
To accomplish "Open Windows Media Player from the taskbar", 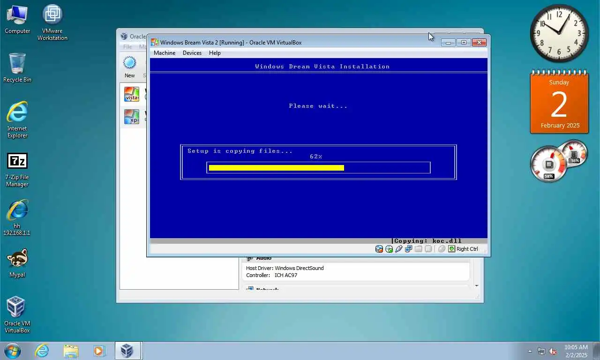I will click(x=99, y=351).
